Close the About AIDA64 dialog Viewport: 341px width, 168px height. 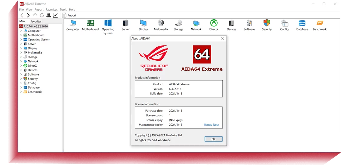pos(222,39)
